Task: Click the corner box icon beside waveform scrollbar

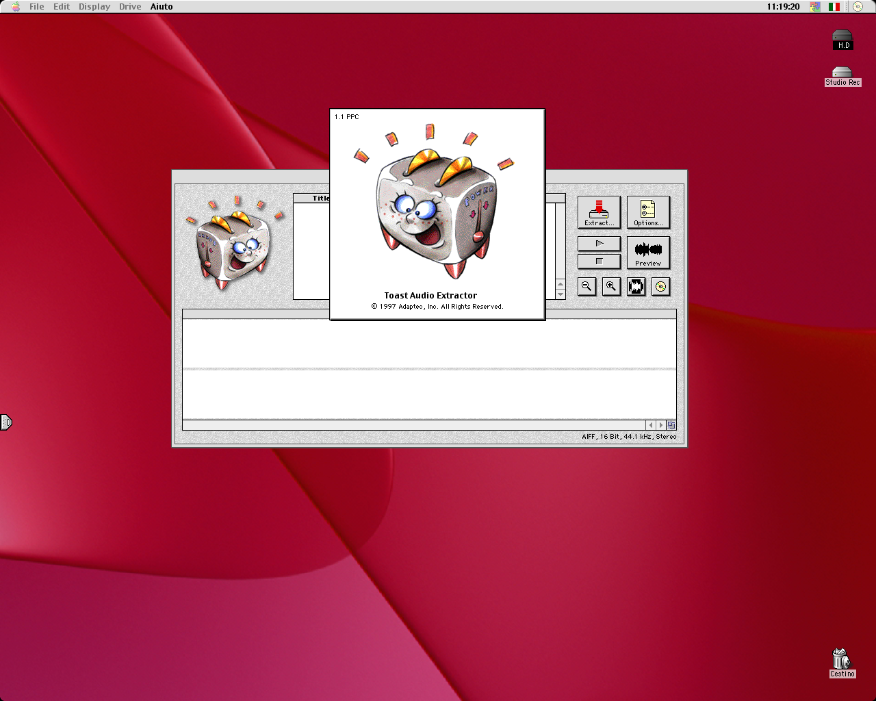Action: coord(671,425)
